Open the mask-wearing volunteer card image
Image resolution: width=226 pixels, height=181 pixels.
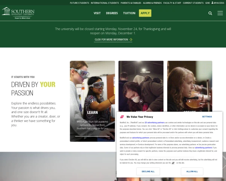coord(141,86)
